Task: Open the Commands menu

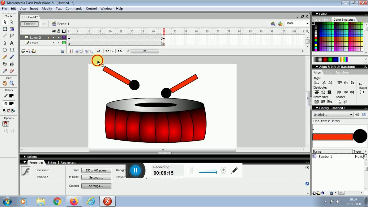Action: (x=74, y=9)
